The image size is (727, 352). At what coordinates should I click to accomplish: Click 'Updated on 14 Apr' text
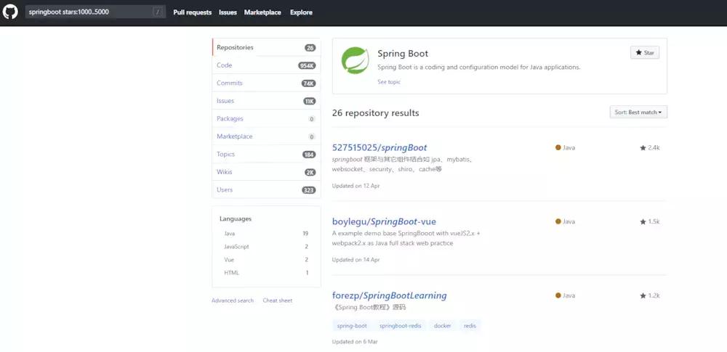pyautogui.click(x=356, y=260)
